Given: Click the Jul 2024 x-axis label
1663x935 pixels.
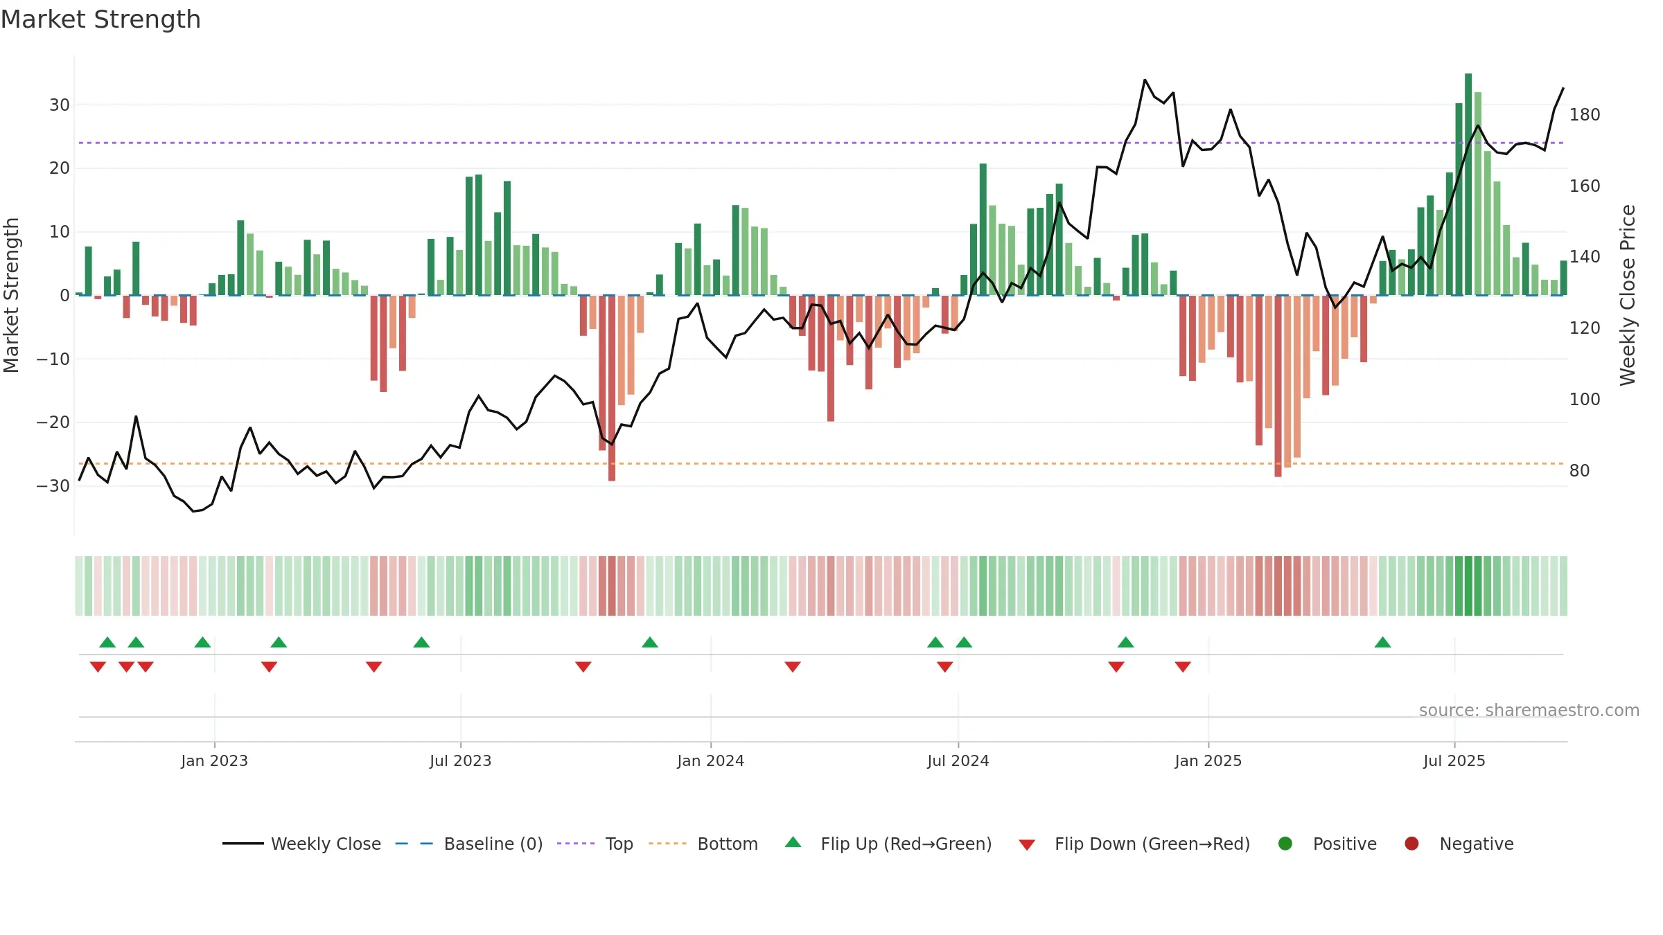Looking at the screenshot, I should tap(958, 760).
